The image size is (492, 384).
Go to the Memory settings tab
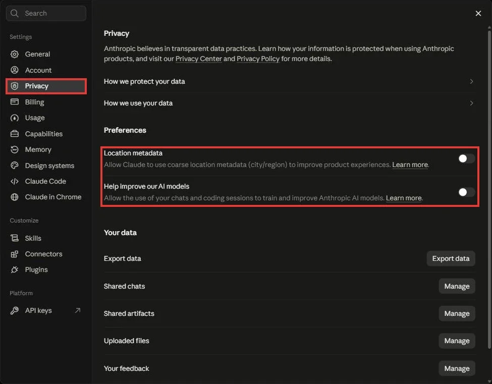coord(46,149)
